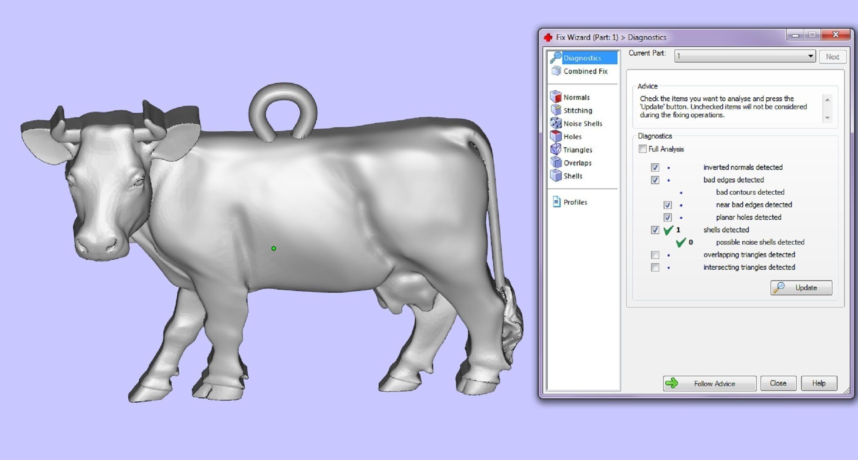
Task: Open the Current Part dropdown
Action: pos(744,56)
